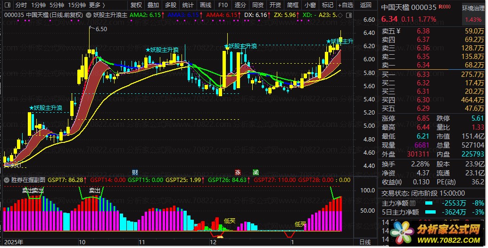Open the 统计 statistics tool
This screenshot has width=488, height=248.
coord(188,5)
